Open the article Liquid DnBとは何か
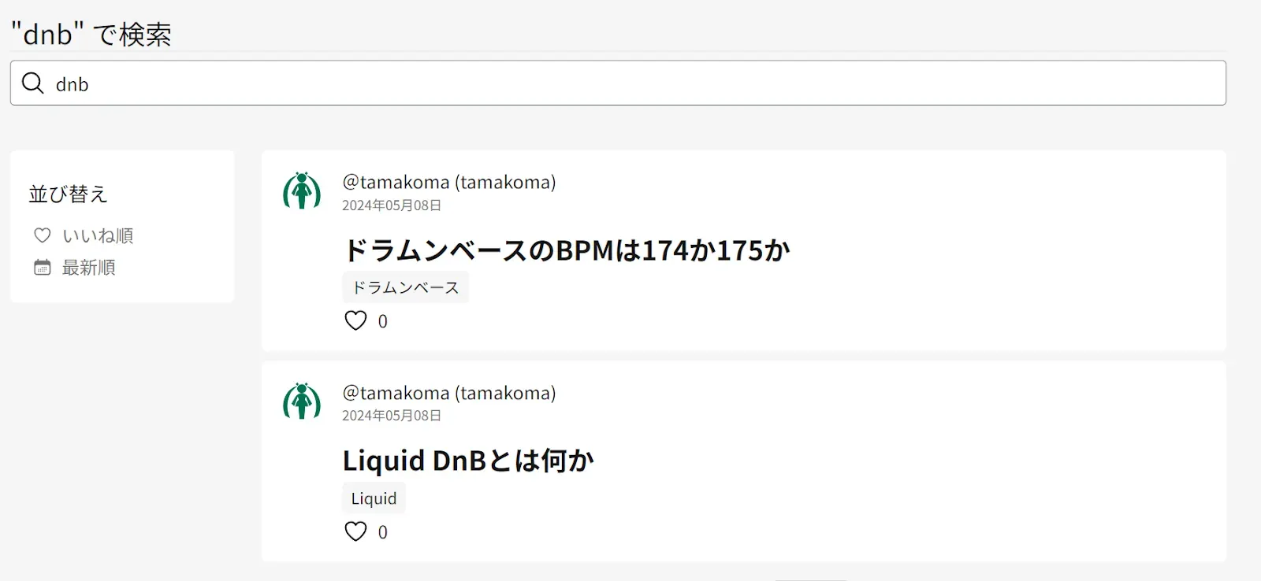The width and height of the screenshot is (1261, 581). click(468, 461)
